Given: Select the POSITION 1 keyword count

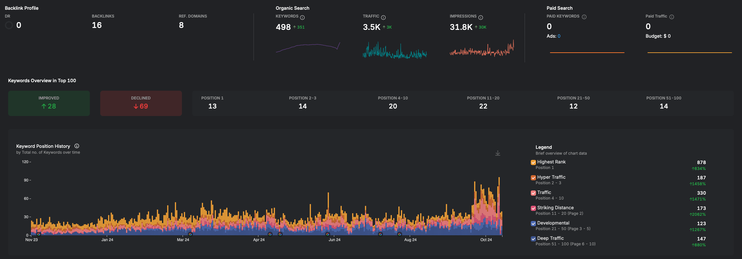Looking at the screenshot, I should 213,106.
